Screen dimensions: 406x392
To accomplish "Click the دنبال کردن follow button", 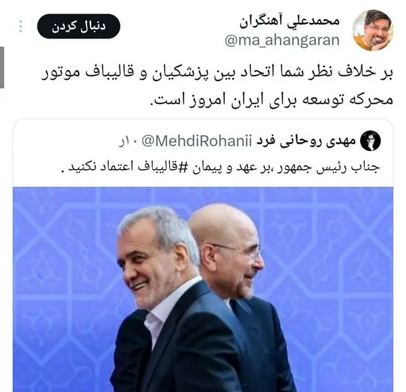I will (78, 26).
